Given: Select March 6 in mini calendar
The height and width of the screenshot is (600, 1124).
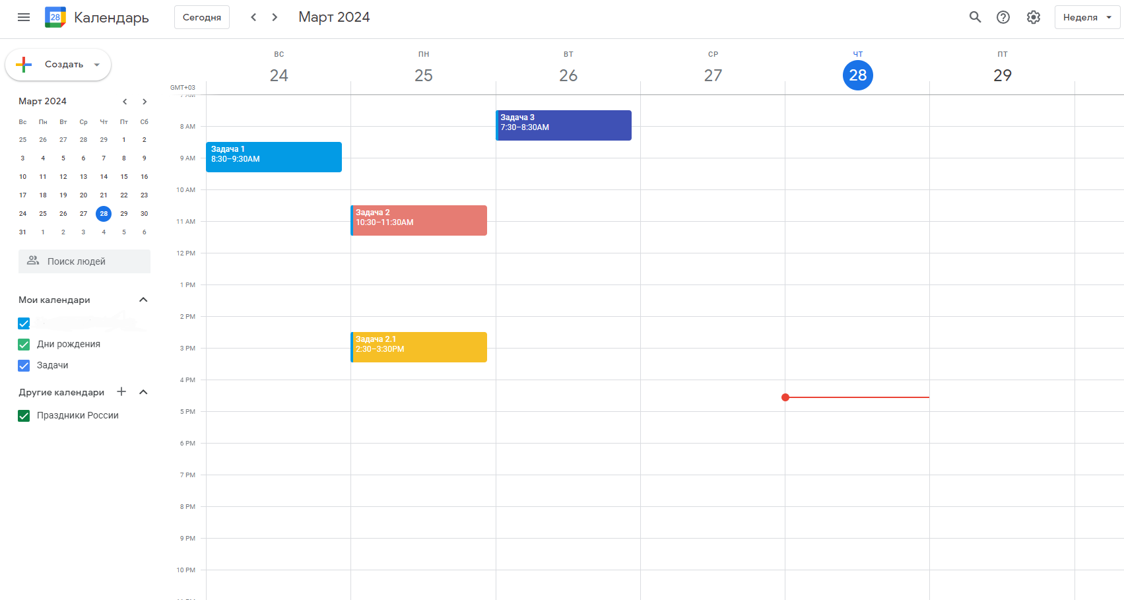Looking at the screenshot, I should (x=83, y=158).
